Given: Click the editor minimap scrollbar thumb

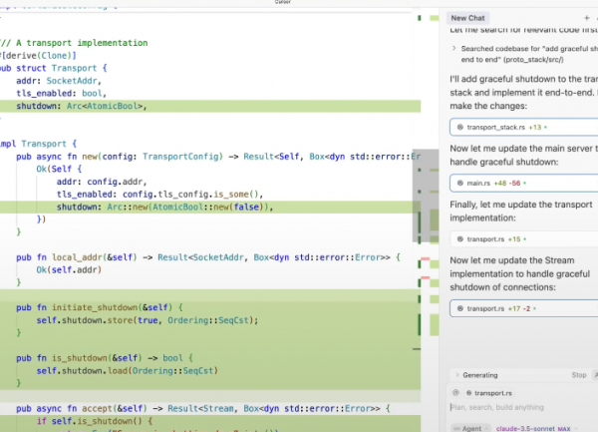Looking at the screenshot, I should tap(426, 196).
